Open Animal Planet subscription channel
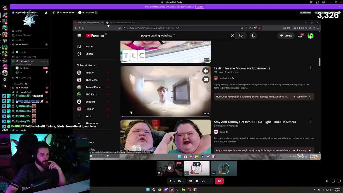 [x=93, y=87]
